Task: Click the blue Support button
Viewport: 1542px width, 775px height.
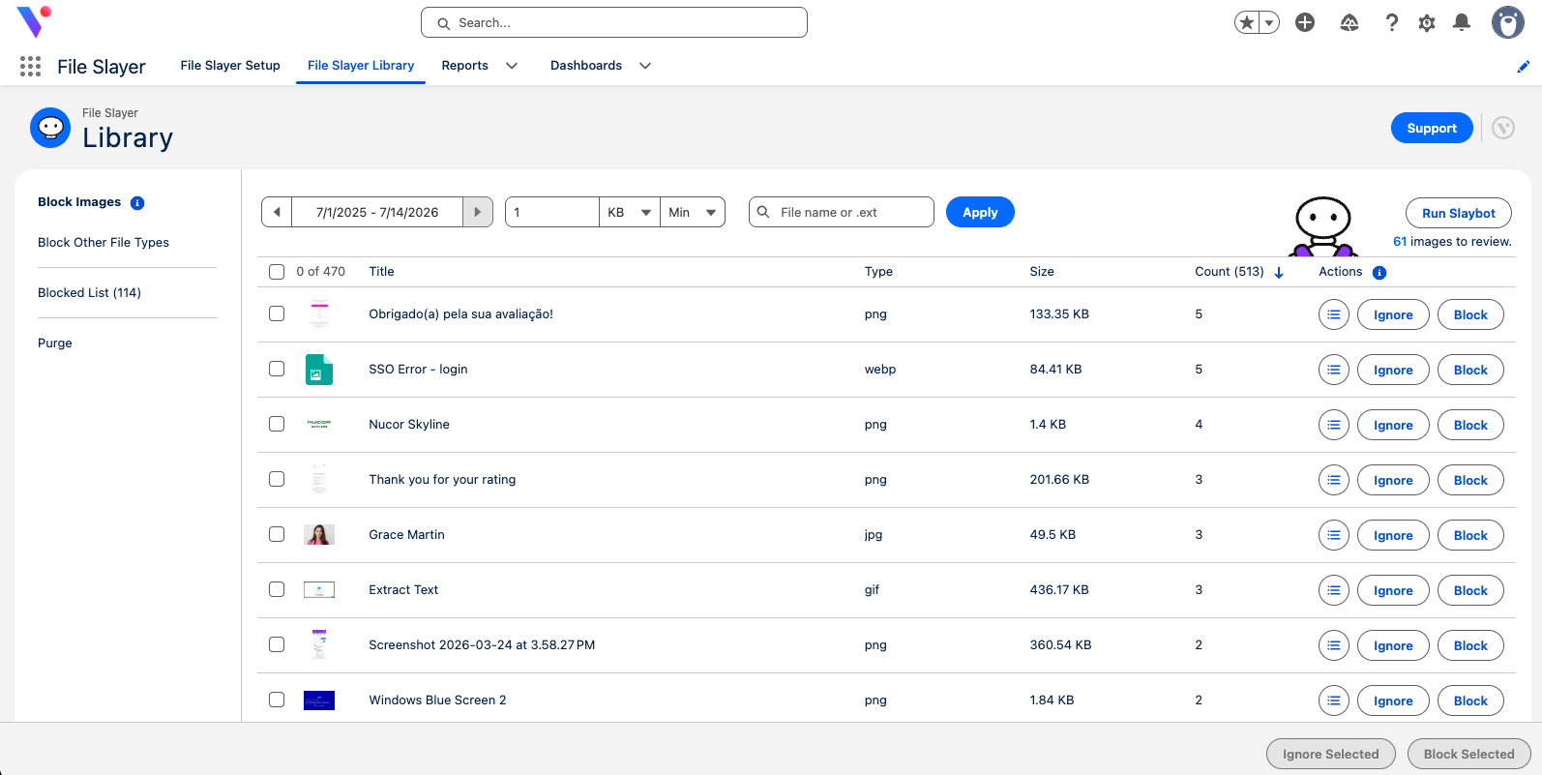Action: pyautogui.click(x=1432, y=128)
